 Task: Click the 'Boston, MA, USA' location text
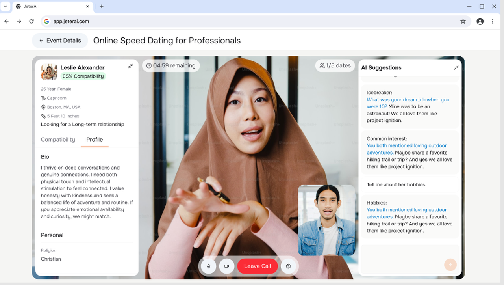coord(64,107)
